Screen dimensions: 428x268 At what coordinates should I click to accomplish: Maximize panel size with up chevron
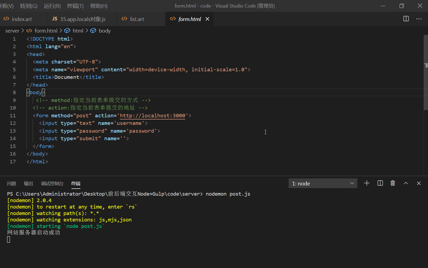406,183
